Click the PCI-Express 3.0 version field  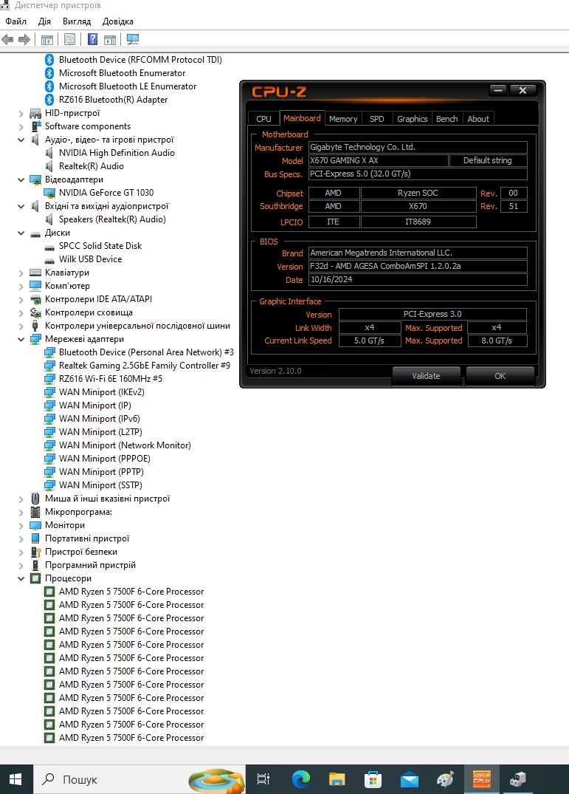(x=432, y=315)
